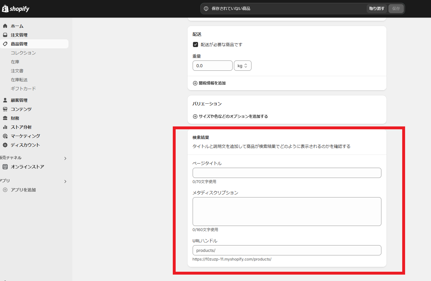
Task: Uncheck 配送が必要な商品です checkbox
Action: click(x=196, y=44)
